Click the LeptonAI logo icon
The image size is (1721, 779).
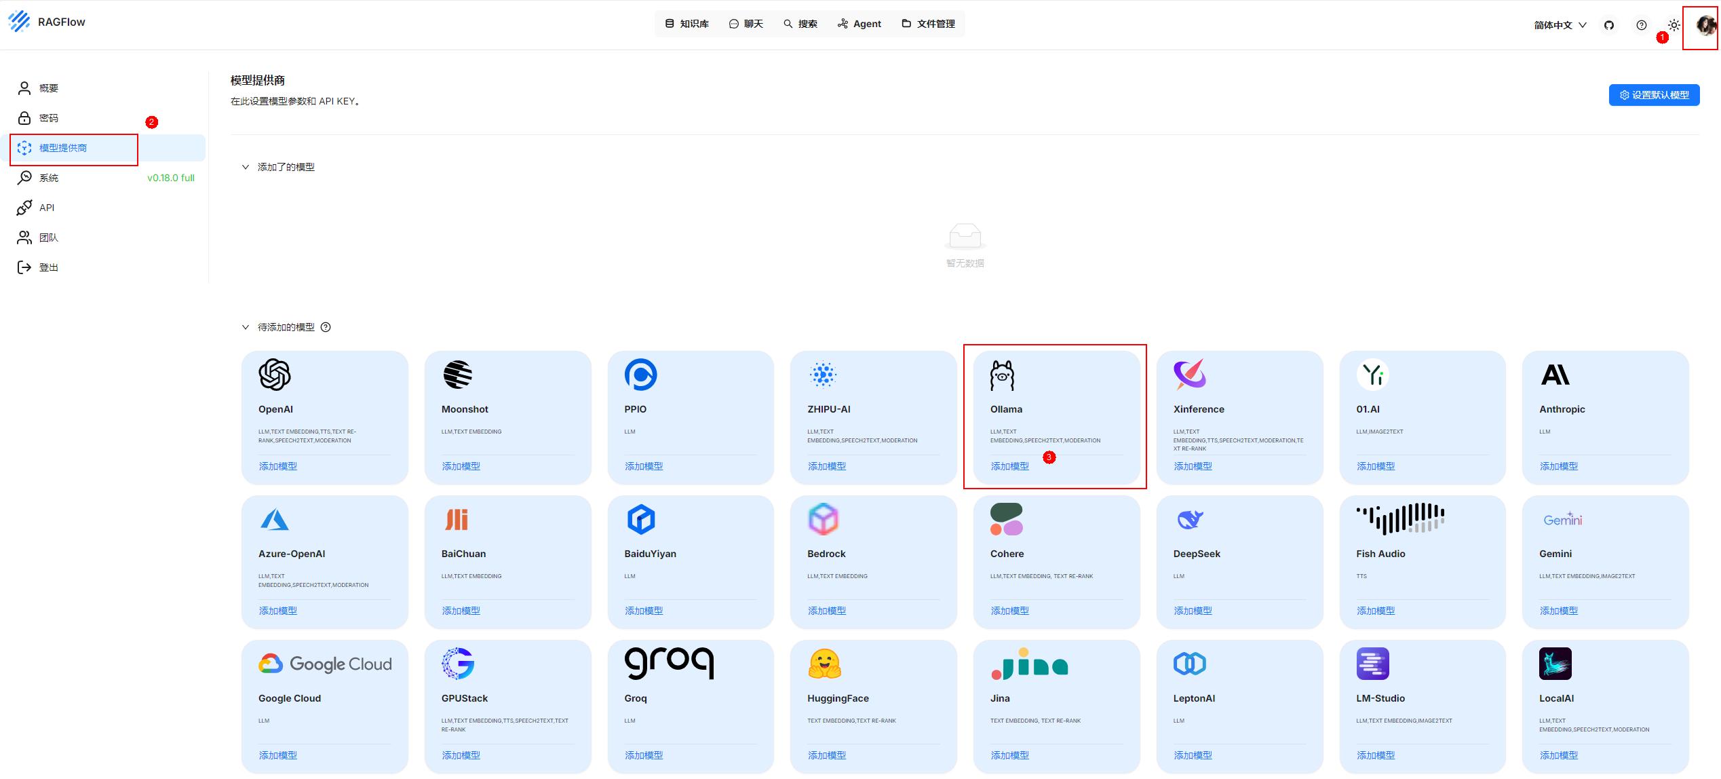pyautogui.click(x=1190, y=664)
